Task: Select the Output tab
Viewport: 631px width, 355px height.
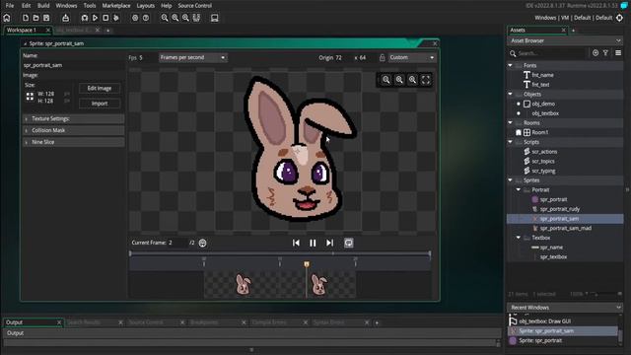Action: 15,322
